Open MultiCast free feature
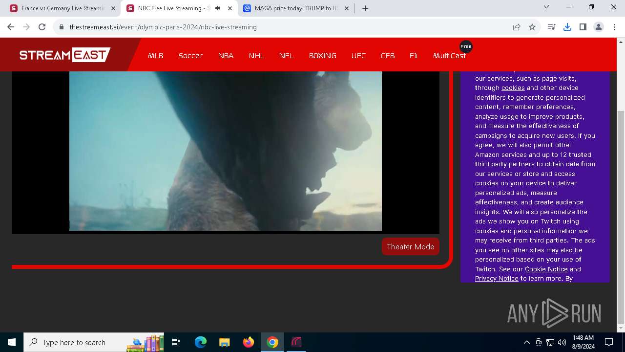 449,56
